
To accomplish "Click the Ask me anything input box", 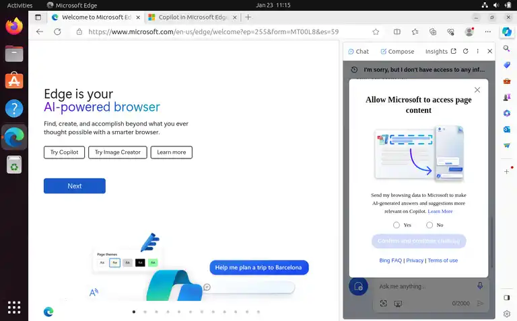I will (425, 287).
